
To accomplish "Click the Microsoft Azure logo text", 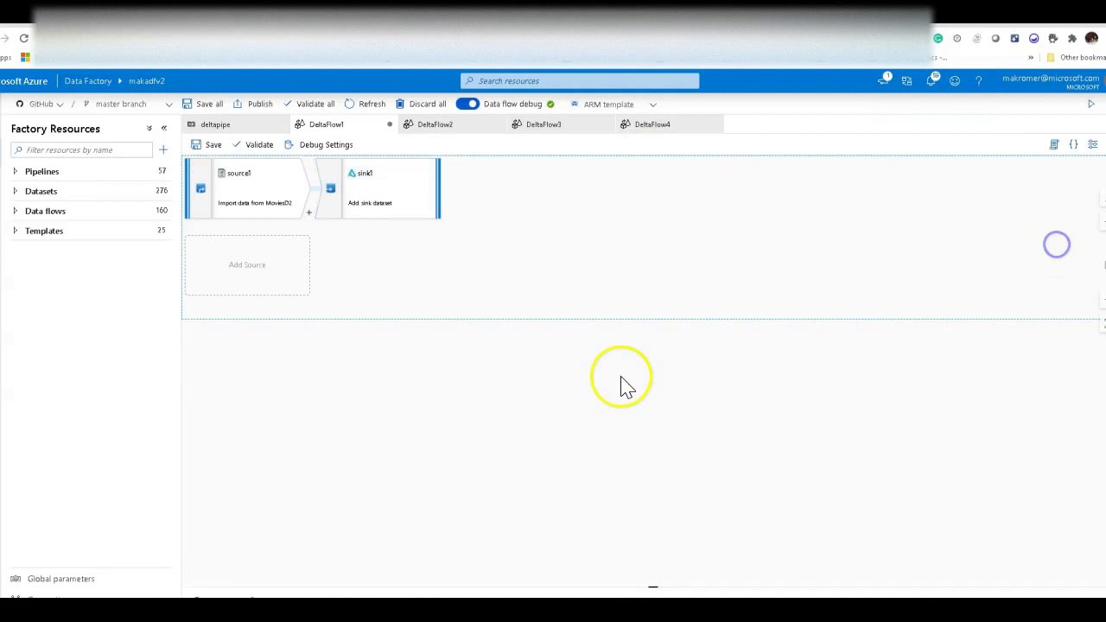I will 23,81.
